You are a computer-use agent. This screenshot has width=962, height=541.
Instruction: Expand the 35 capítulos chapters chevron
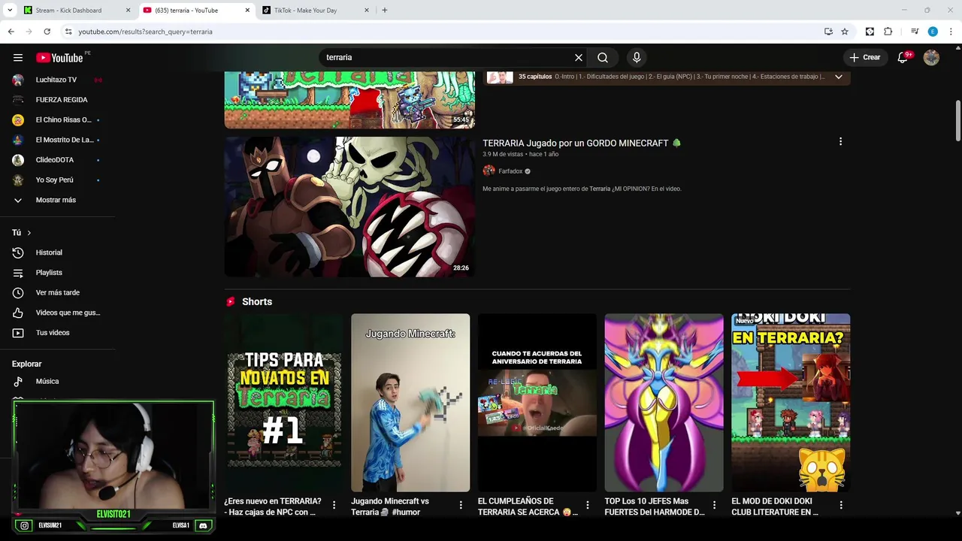[x=839, y=77]
